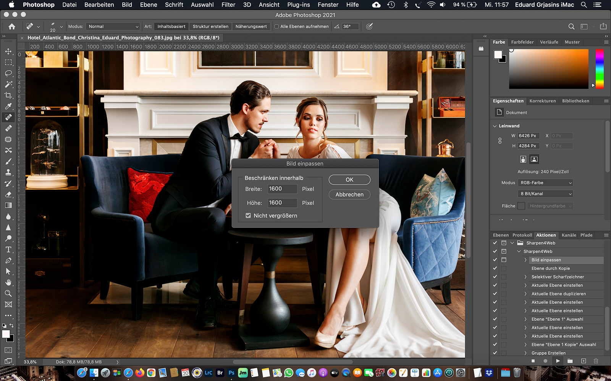Play the selected action

558,361
